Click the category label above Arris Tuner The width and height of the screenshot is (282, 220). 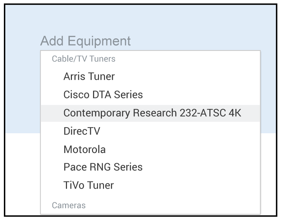click(x=84, y=59)
